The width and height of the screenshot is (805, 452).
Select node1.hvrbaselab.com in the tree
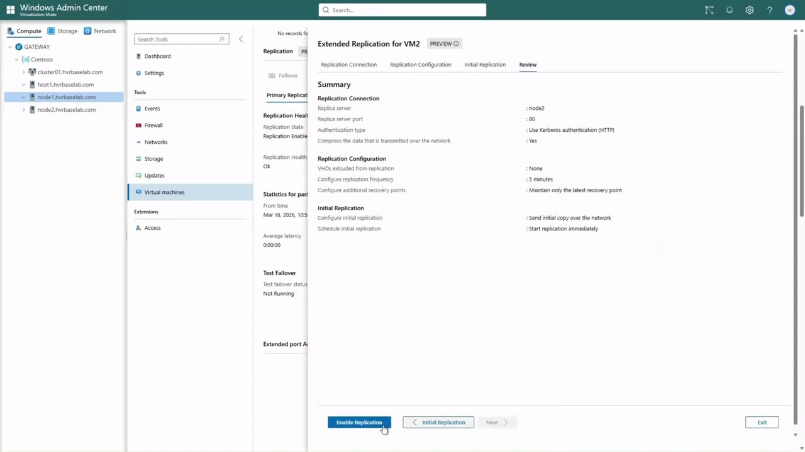(64, 97)
